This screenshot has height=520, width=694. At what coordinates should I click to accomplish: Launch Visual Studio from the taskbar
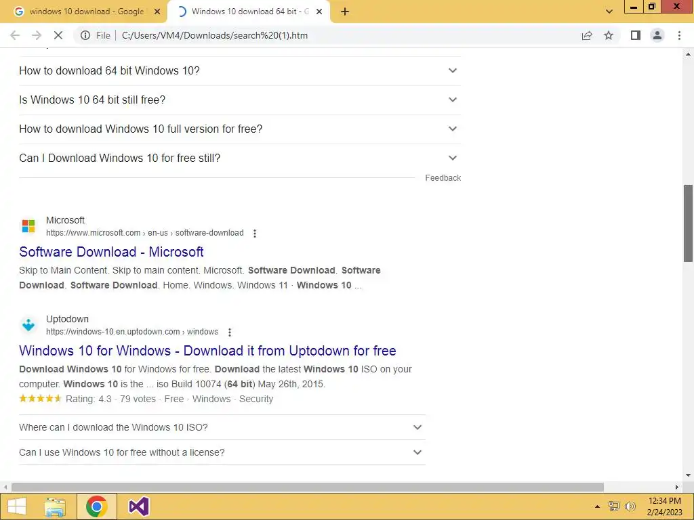[x=138, y=506]
